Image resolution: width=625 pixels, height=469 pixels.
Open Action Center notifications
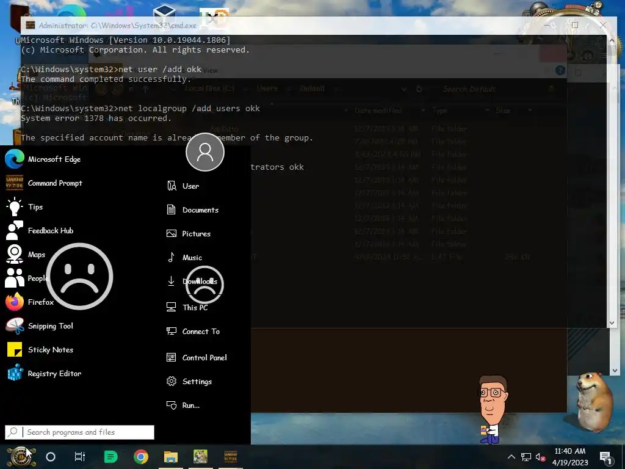(606, 457)
